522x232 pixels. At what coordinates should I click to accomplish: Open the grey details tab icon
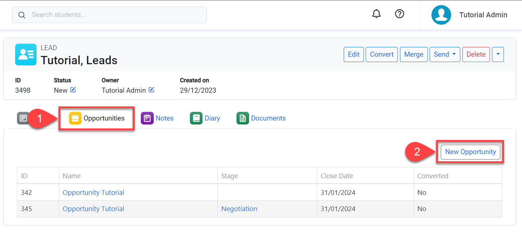(x=23, y=118)
